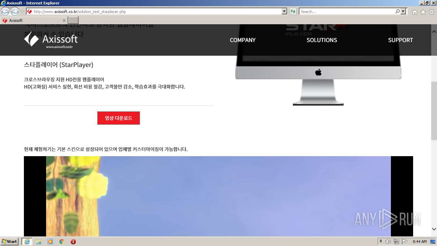Open Favorites star icon
The height and width of the screenshot is (246, 437).
point(423,12)
